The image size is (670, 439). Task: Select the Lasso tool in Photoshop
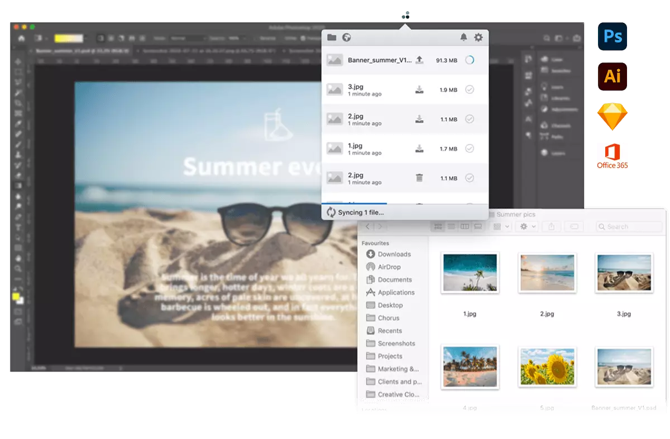18,81
